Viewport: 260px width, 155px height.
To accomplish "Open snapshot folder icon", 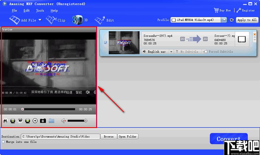I will click(51, 121).
